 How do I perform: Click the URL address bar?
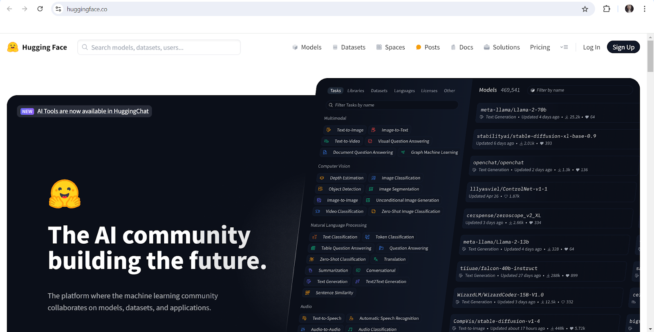tap(323, 9)
